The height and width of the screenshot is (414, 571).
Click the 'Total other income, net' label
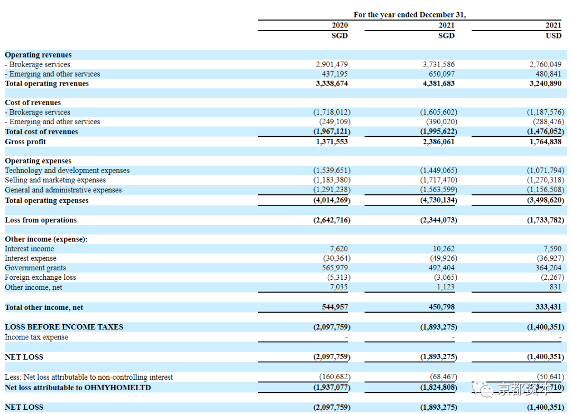[44, 307]
